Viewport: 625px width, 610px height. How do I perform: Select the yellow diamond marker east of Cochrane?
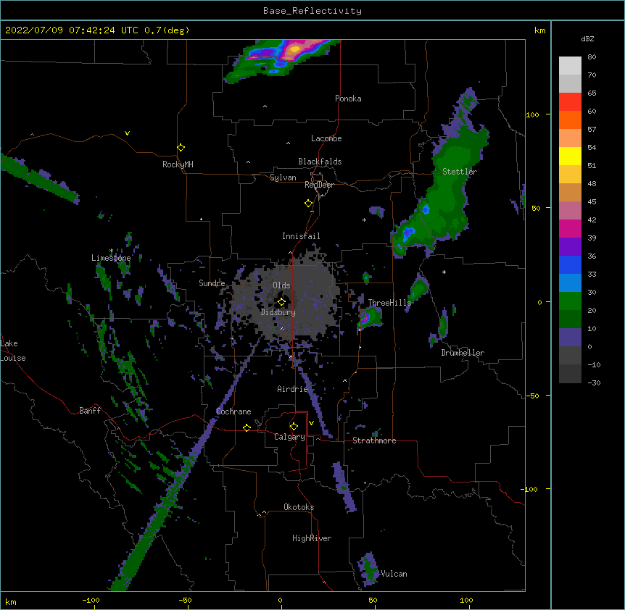click(x=247, y=427)
